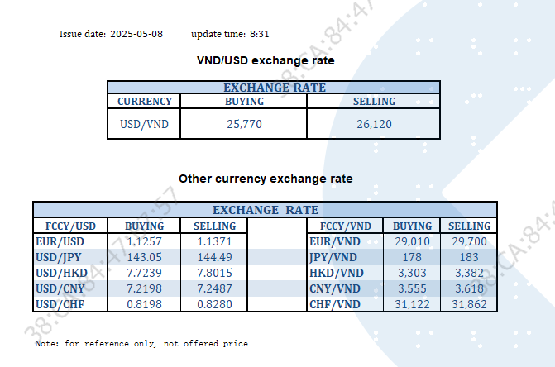Select the HKD/VND row label
The height and width of the screenshot is (367, 555).
[x=335, y=273]
